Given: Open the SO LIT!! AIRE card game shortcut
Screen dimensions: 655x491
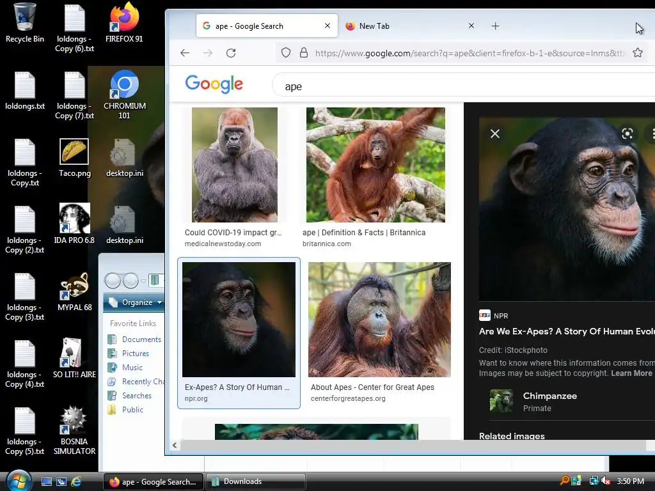Looking at the screenshot, I should [x=74, y=358].
